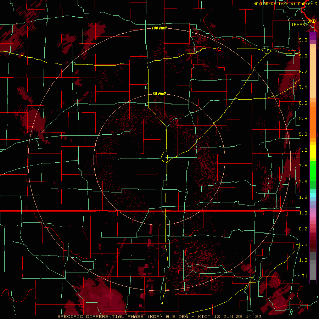319x319 pixels.
Task: Select the 2.6 value on color scale
Action: click(303, 182)
